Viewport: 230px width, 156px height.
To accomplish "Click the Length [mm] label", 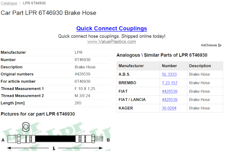I will [x=13, y=103].
